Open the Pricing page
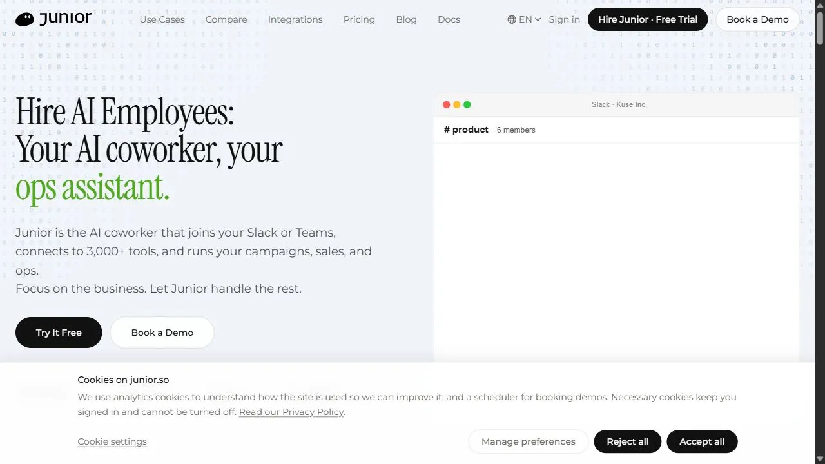Image resolution: width=825 pixels, height=464 pixels. (359, 19)
